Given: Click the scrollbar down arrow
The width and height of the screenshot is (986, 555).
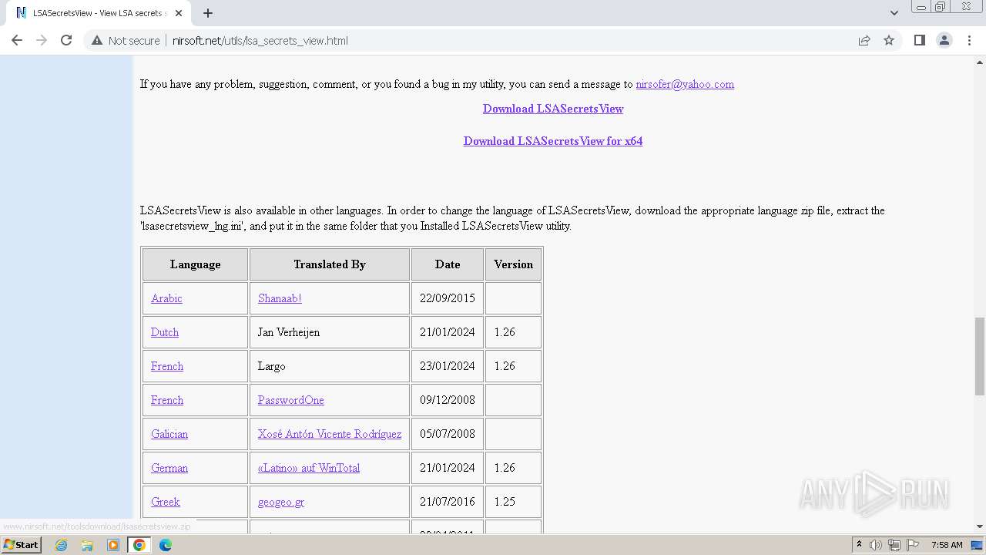Looking at the screenshot, I should tap(980, 526).
